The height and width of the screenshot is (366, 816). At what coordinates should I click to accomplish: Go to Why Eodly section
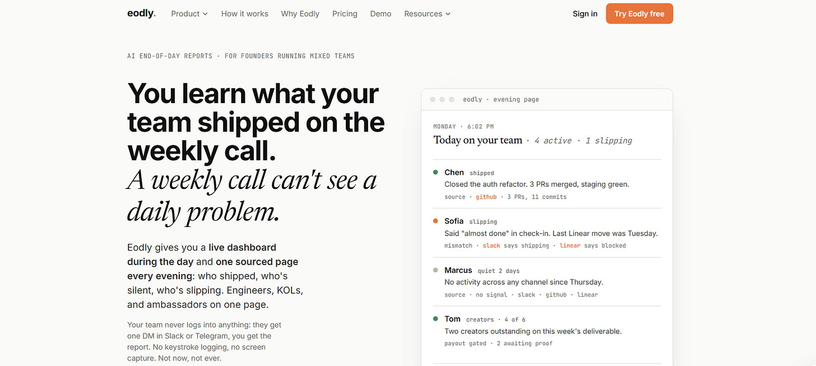[300, 13]
